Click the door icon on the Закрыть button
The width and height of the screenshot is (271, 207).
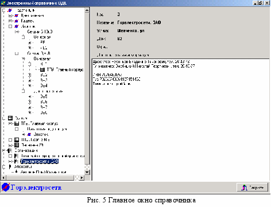(245, 188)
